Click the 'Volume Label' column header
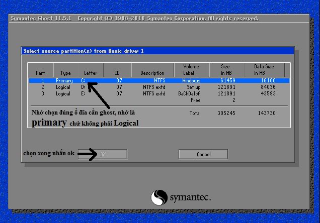This screenshot has height=223, width=320. pos(191,70)
